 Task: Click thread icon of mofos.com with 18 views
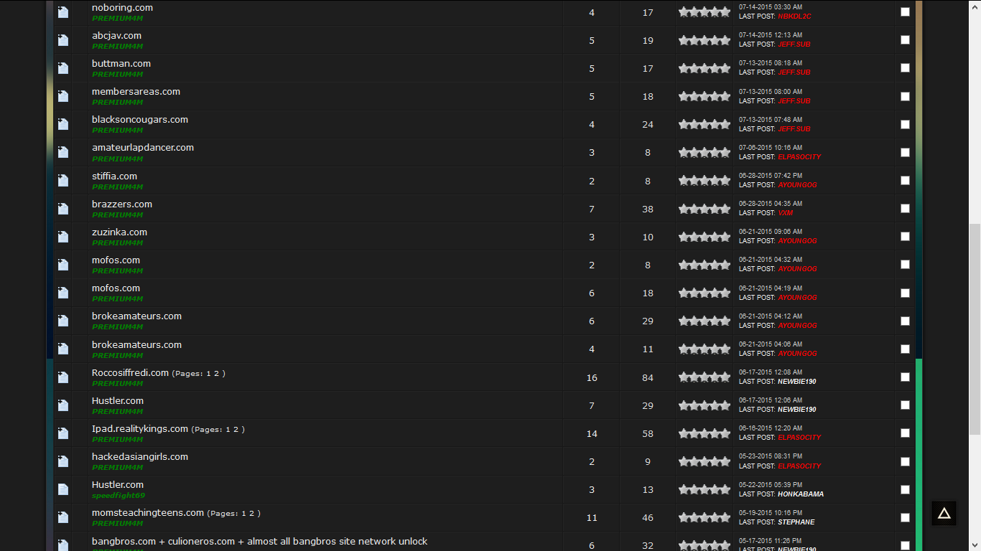[x=63, y=293]
